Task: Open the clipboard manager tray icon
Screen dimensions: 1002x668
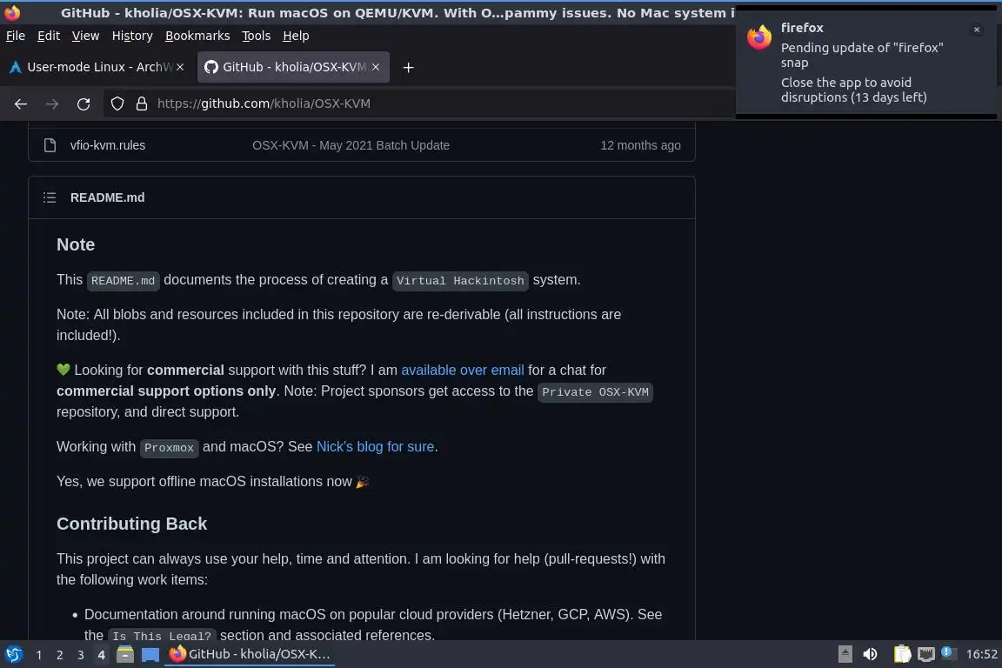Action: pyautogui.click(x=902, y=654)
